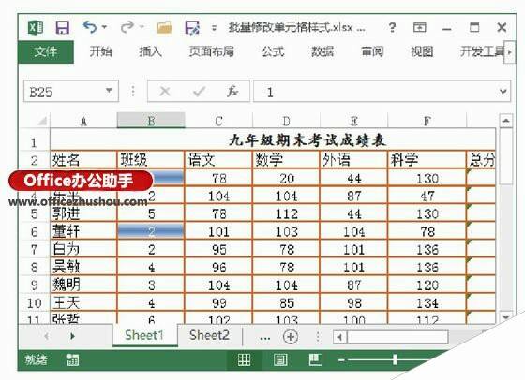525x380 pixels.
Task: Select column A header
Action: tap(83, 121)
